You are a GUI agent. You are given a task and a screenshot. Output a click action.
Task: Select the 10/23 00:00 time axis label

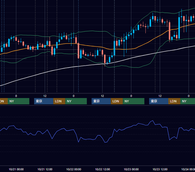tap(131, 169)
